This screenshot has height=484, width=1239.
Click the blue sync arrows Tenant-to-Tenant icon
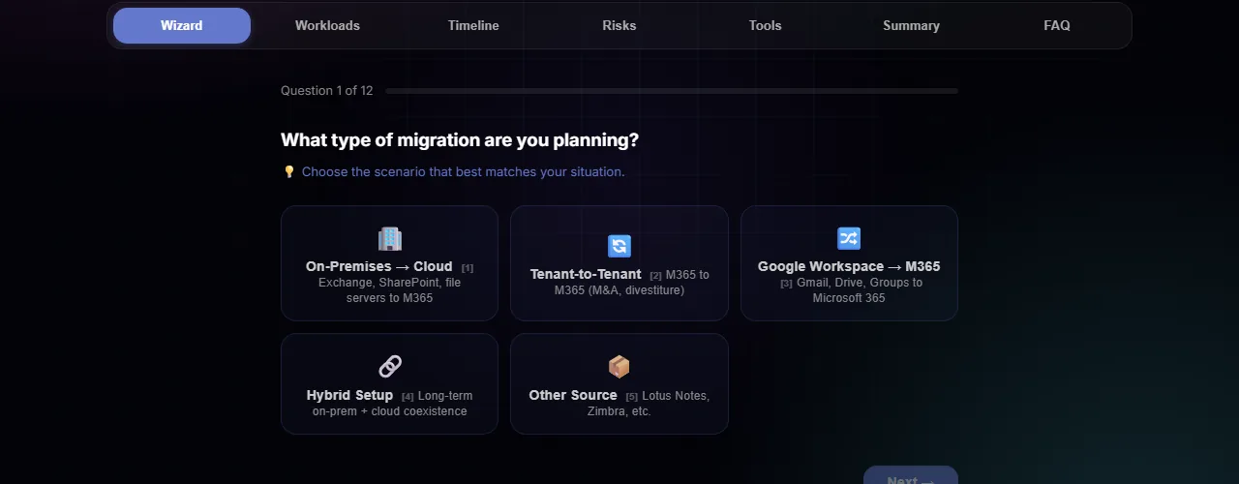tap(619, 246)
